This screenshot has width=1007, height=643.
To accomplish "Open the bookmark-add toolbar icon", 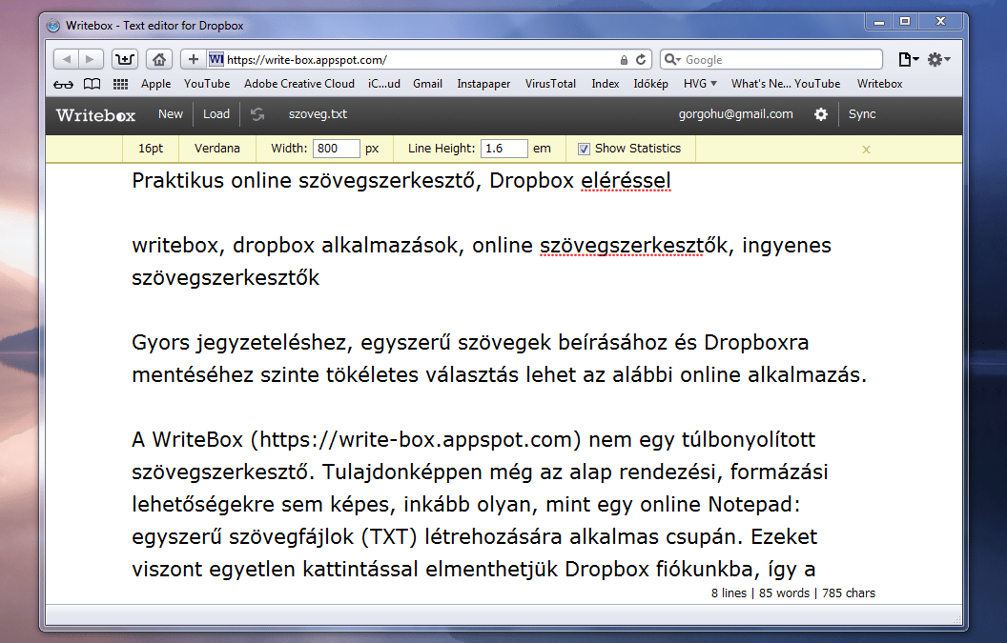I will (125, 60).
